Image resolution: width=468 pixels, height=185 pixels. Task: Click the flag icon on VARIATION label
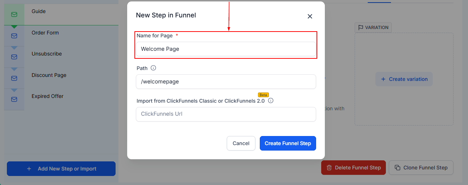pyautogui.click(x=361, y=28)
